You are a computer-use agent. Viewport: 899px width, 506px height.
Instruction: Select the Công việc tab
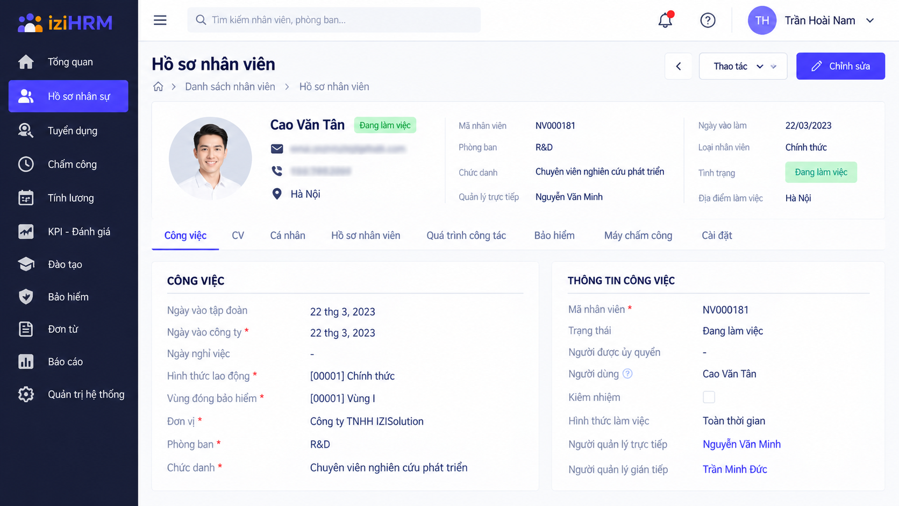tap(185, 236)
